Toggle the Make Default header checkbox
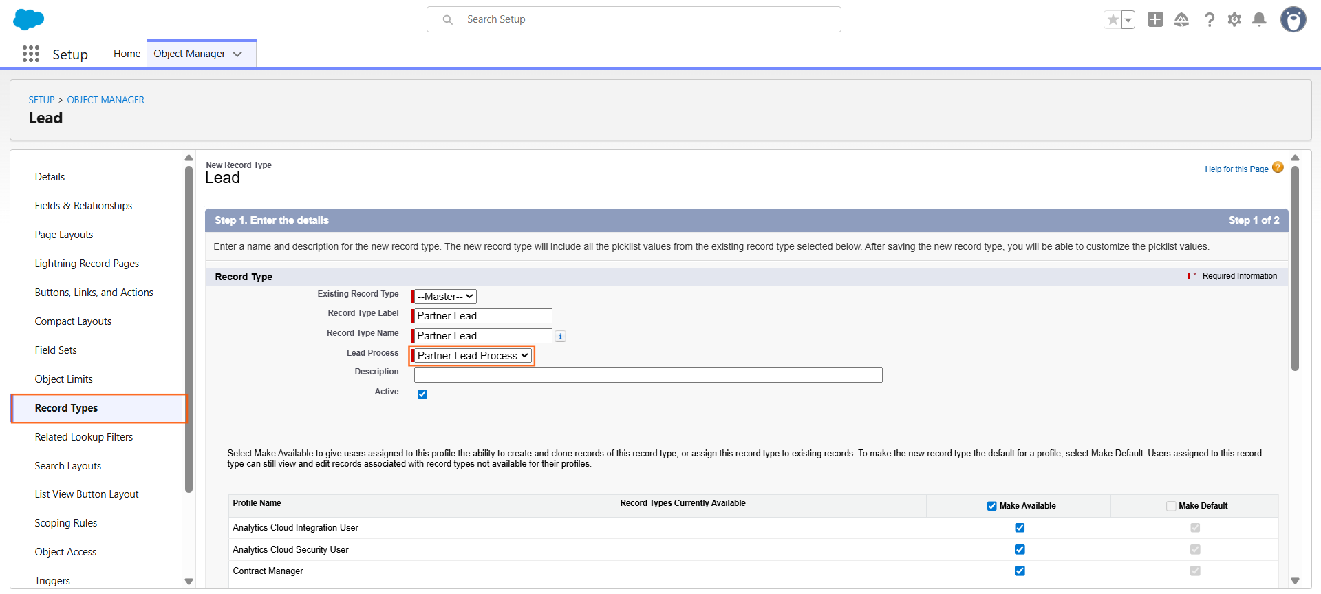 point(1171,506)
